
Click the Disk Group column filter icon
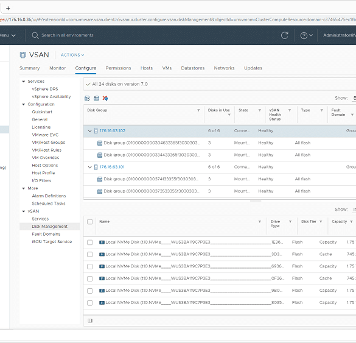point(198,110)
